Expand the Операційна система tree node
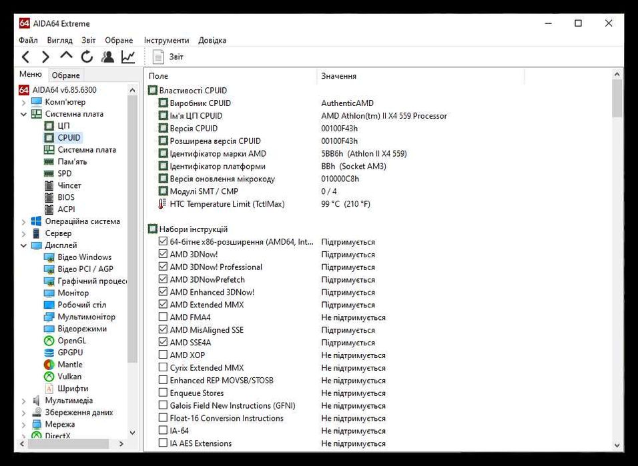638x466 pixels. (23, 221)
